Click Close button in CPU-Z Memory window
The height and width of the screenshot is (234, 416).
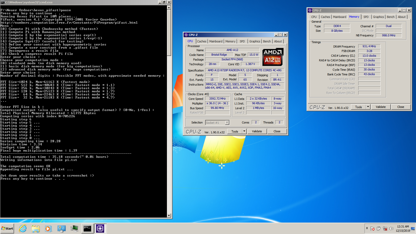[x=401, y=107]
